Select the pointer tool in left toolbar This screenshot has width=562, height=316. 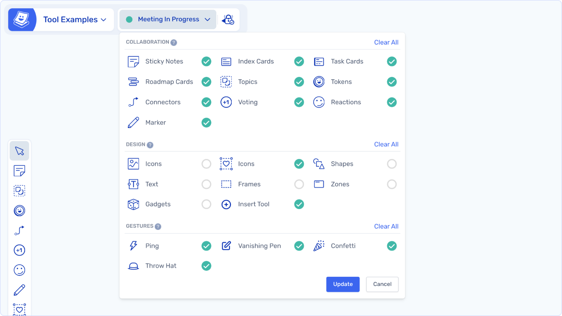(x=19, y=151)
